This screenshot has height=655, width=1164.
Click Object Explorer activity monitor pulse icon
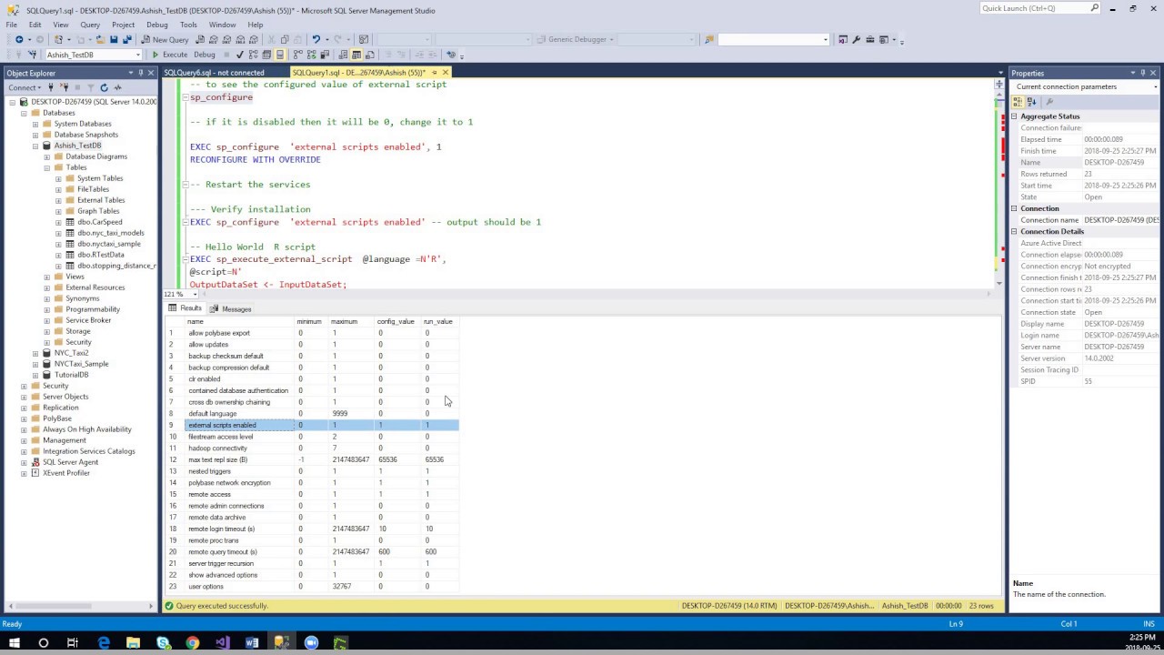117,87
